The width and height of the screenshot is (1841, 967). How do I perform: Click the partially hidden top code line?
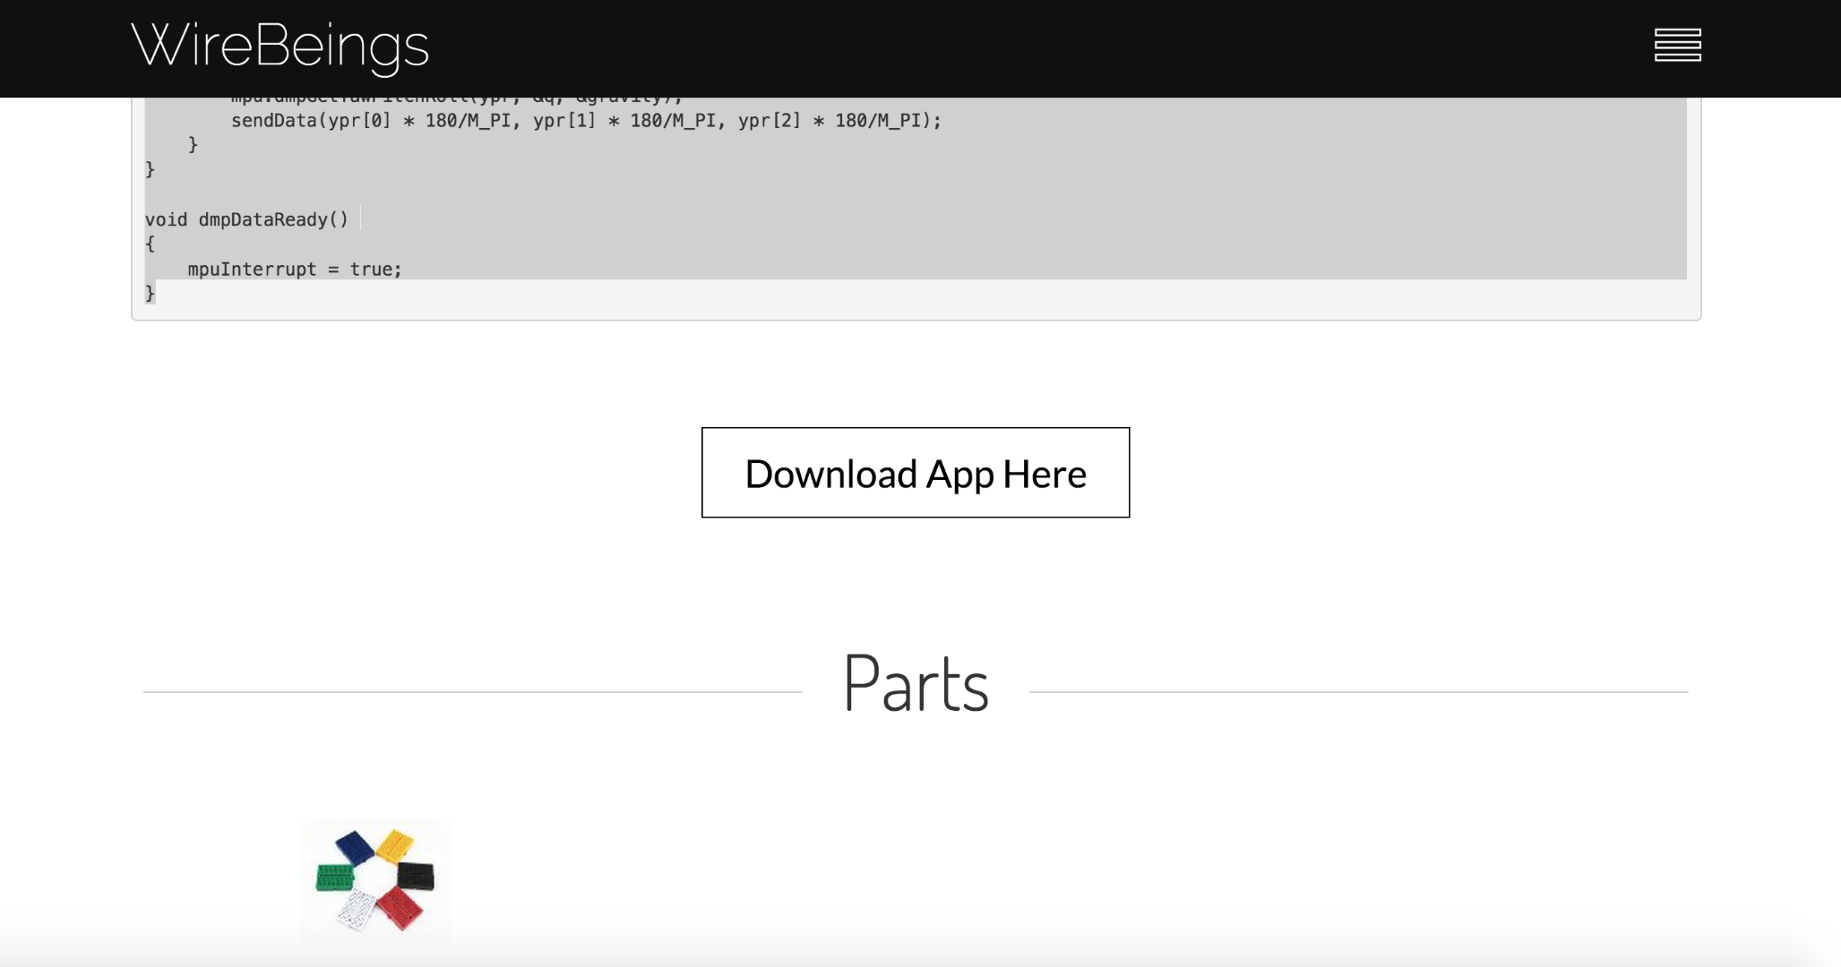(456, 99)
